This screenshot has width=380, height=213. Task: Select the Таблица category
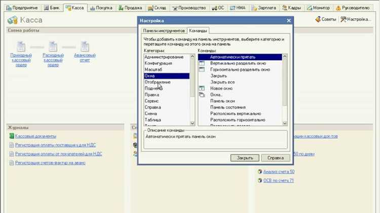pos(167,120)
